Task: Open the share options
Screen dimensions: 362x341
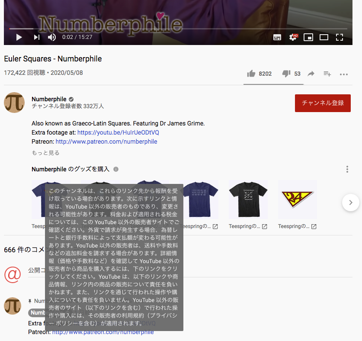Action: (x=311, y=74)
